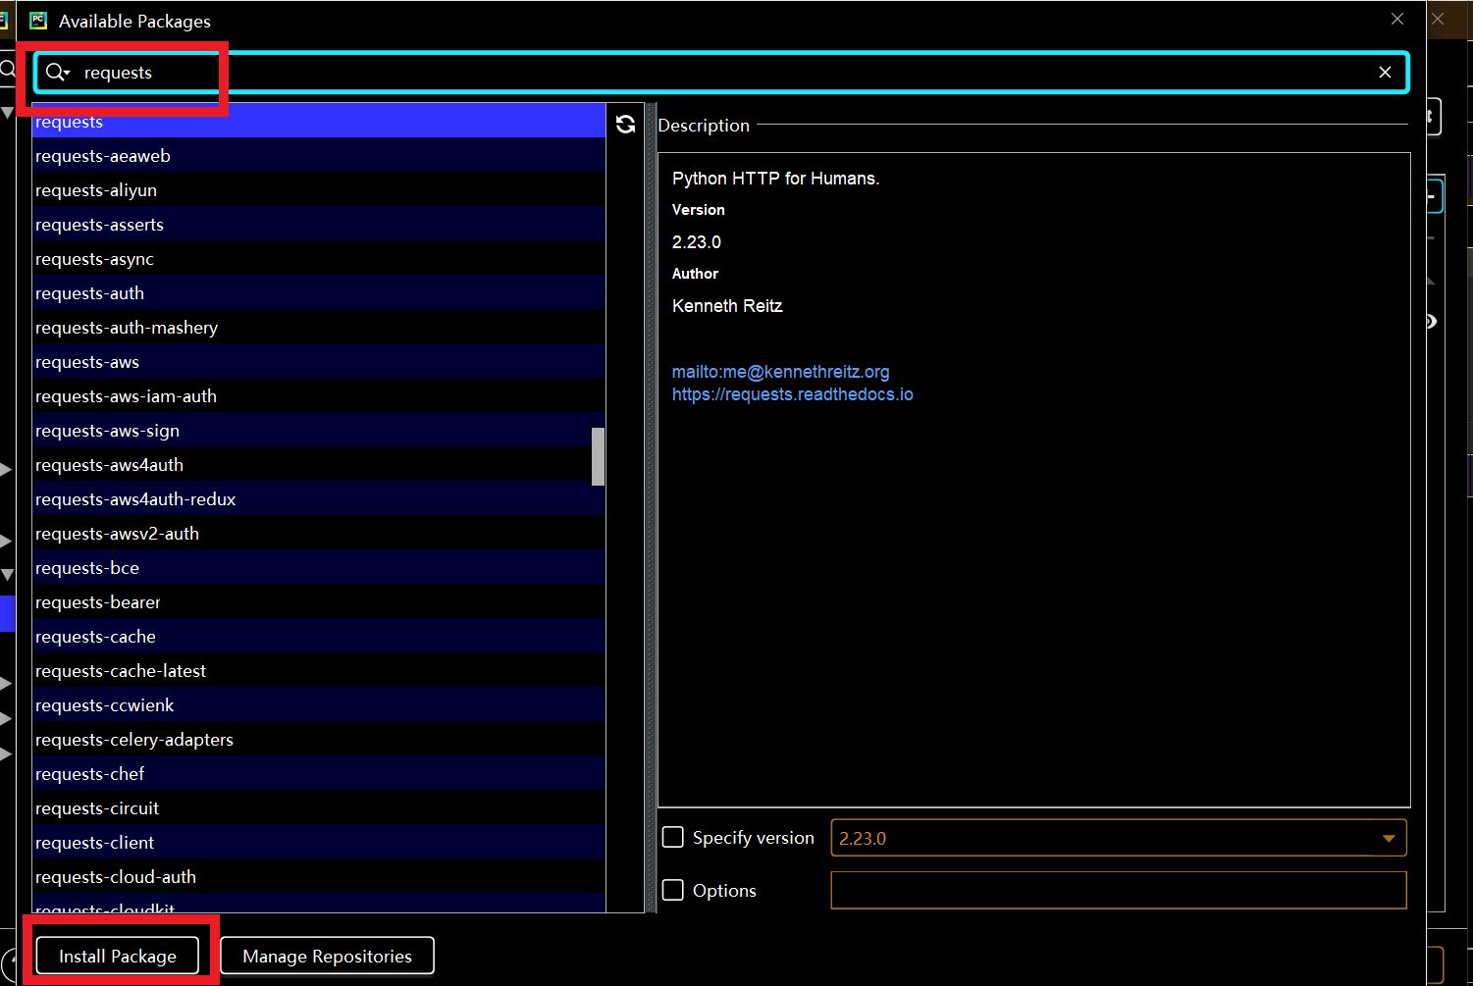Enable the Options checkbox
Viewport: 1473px width, 986px height.
[673, 890]
